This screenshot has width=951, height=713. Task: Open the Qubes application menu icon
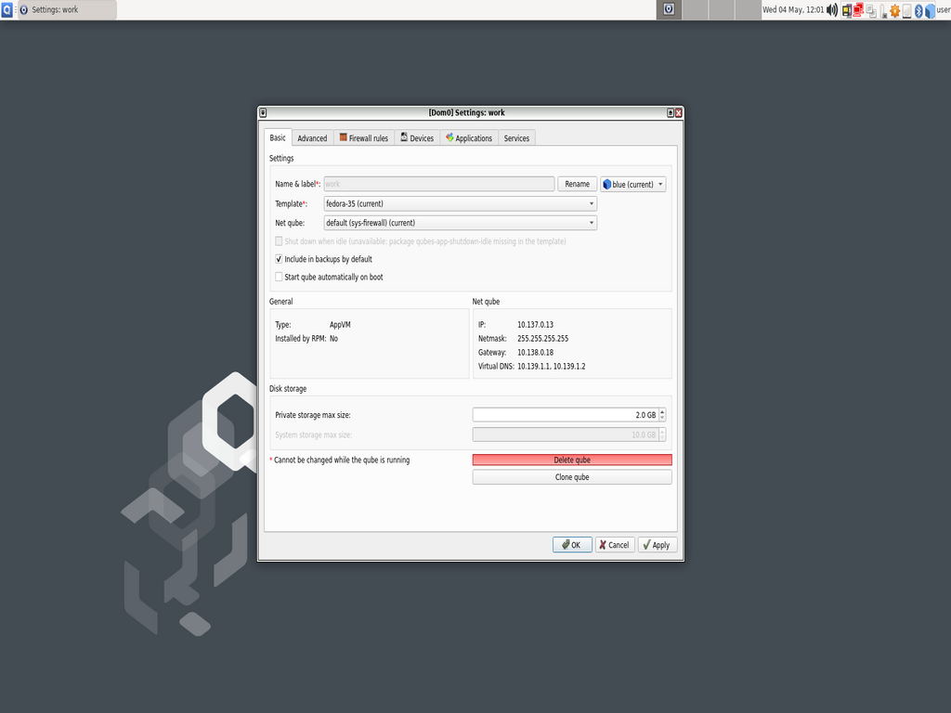(x=7, y=9)
